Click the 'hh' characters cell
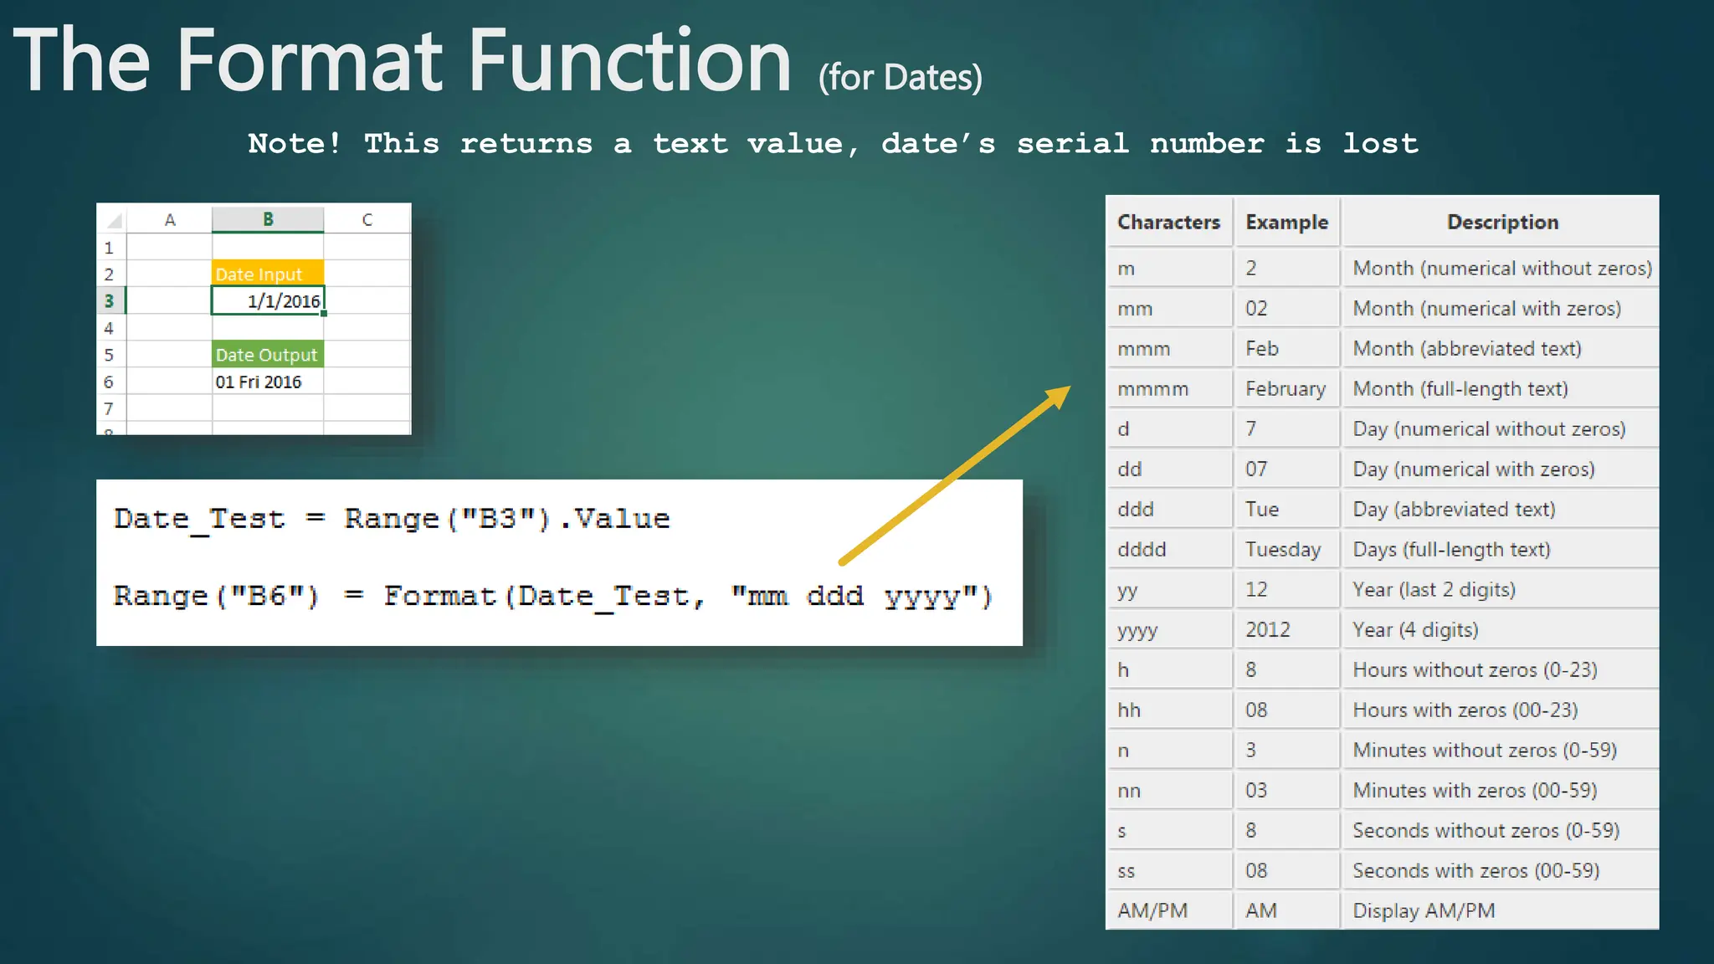The height and width of the screenshot is (964, 1714). pyautogui.click(x=1169, y=710)
